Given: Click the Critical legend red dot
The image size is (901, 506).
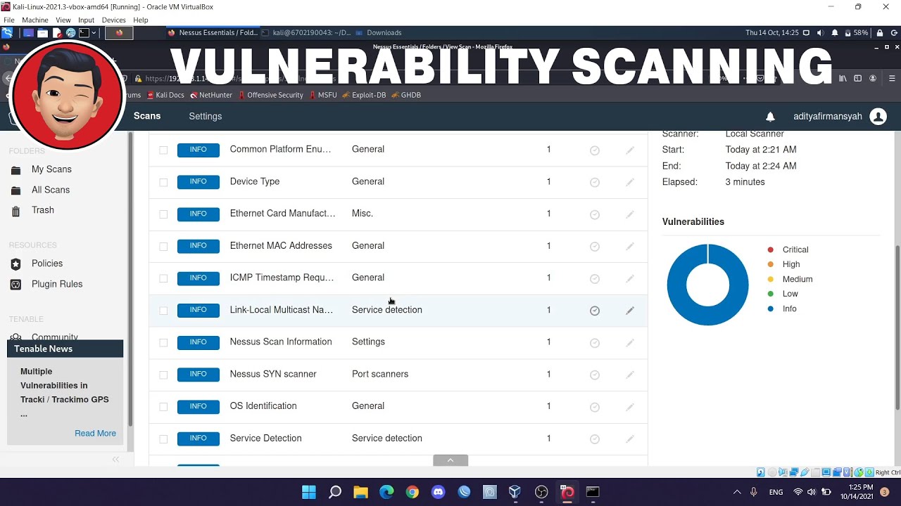Looking at the screenshot, I should click(x=771, y=249).
